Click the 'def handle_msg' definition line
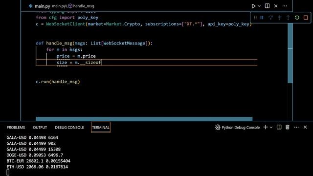313x176 pixels. [94, 44]
